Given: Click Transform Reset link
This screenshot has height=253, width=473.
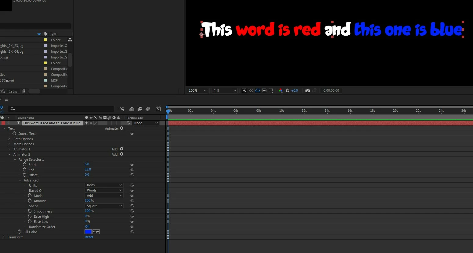Looking at the screenshot, I should (89, 237).
